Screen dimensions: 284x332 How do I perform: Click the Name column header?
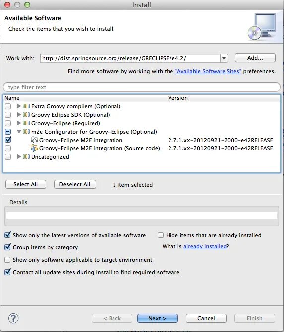(85, 98)
